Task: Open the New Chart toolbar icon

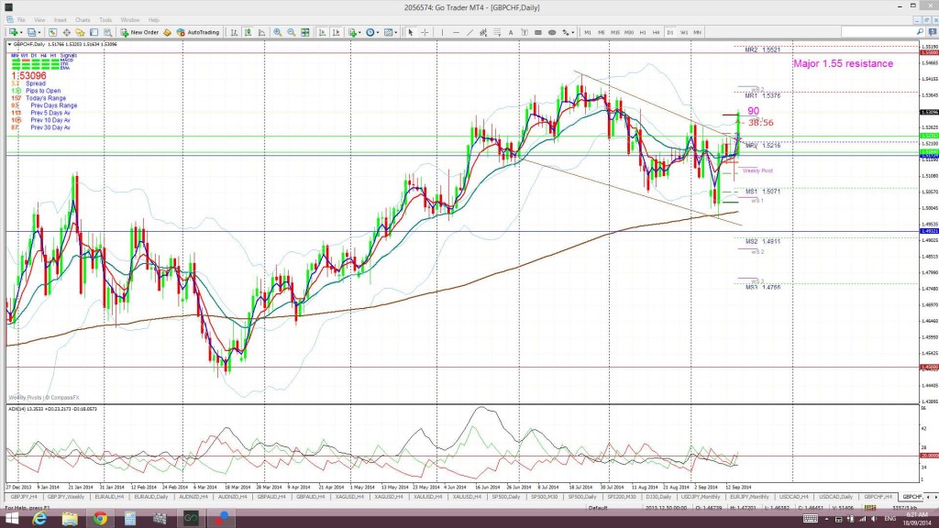Action: point(14,32)
